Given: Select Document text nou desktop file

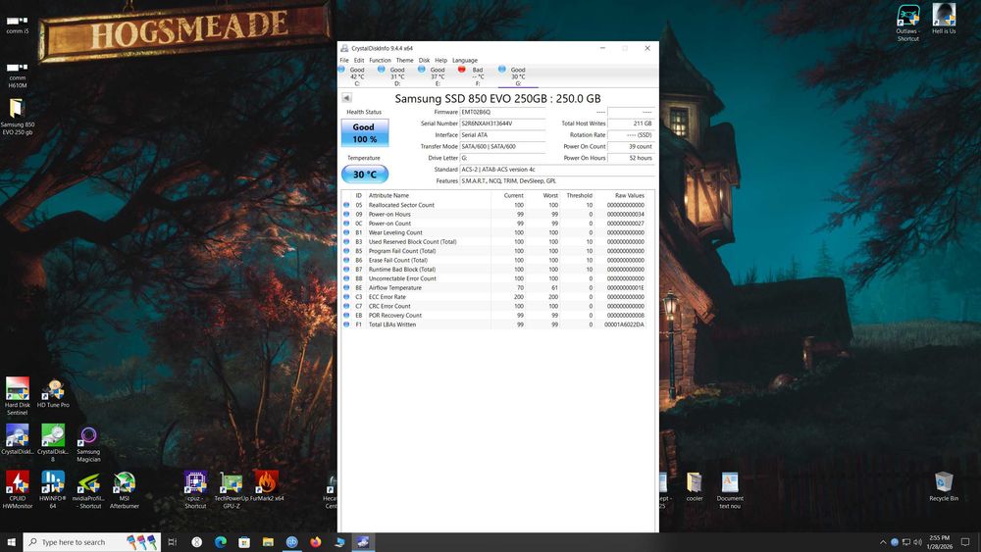Looking at the screenshot, I should click(x=730, y=489).
